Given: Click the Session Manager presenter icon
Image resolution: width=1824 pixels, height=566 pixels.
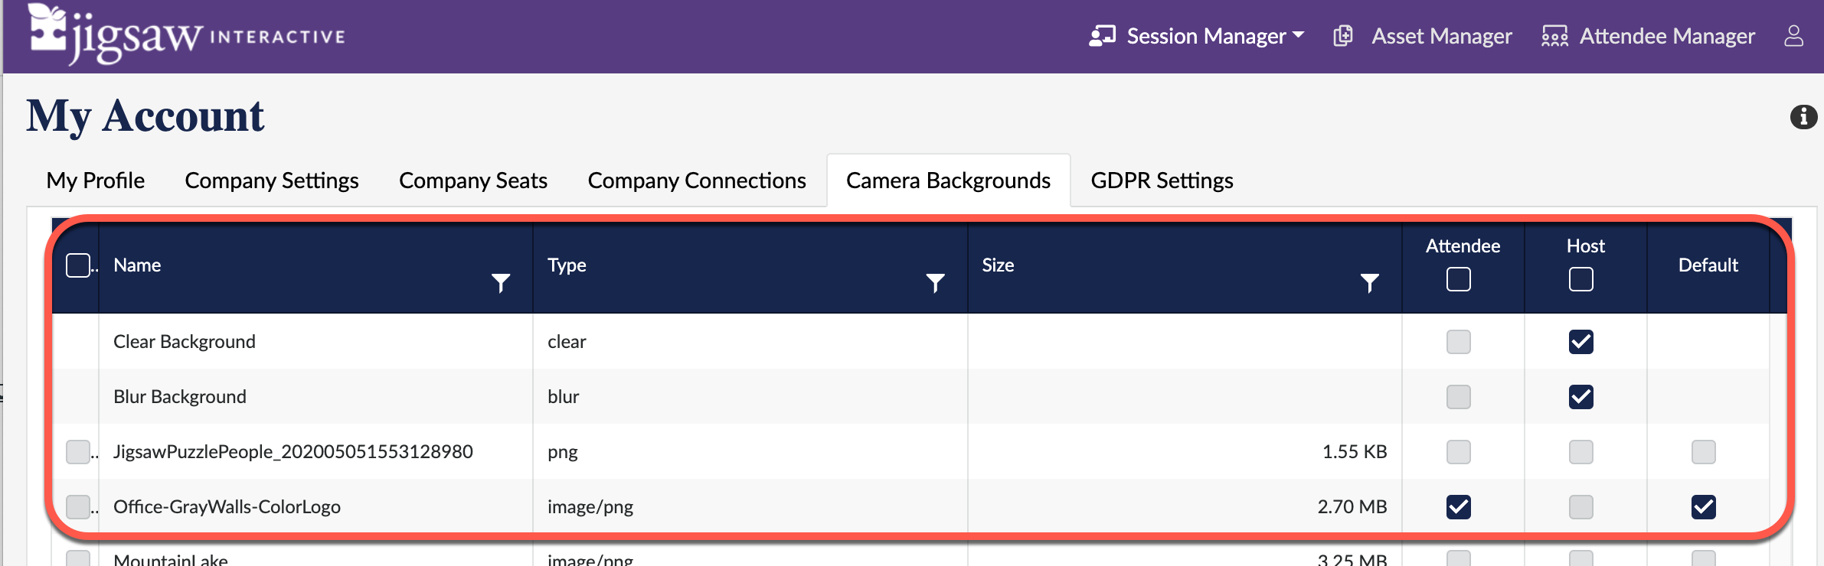Looking at the screenshot, I should pos(1102,36).
